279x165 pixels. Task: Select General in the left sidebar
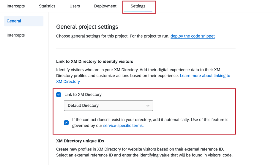14,21
